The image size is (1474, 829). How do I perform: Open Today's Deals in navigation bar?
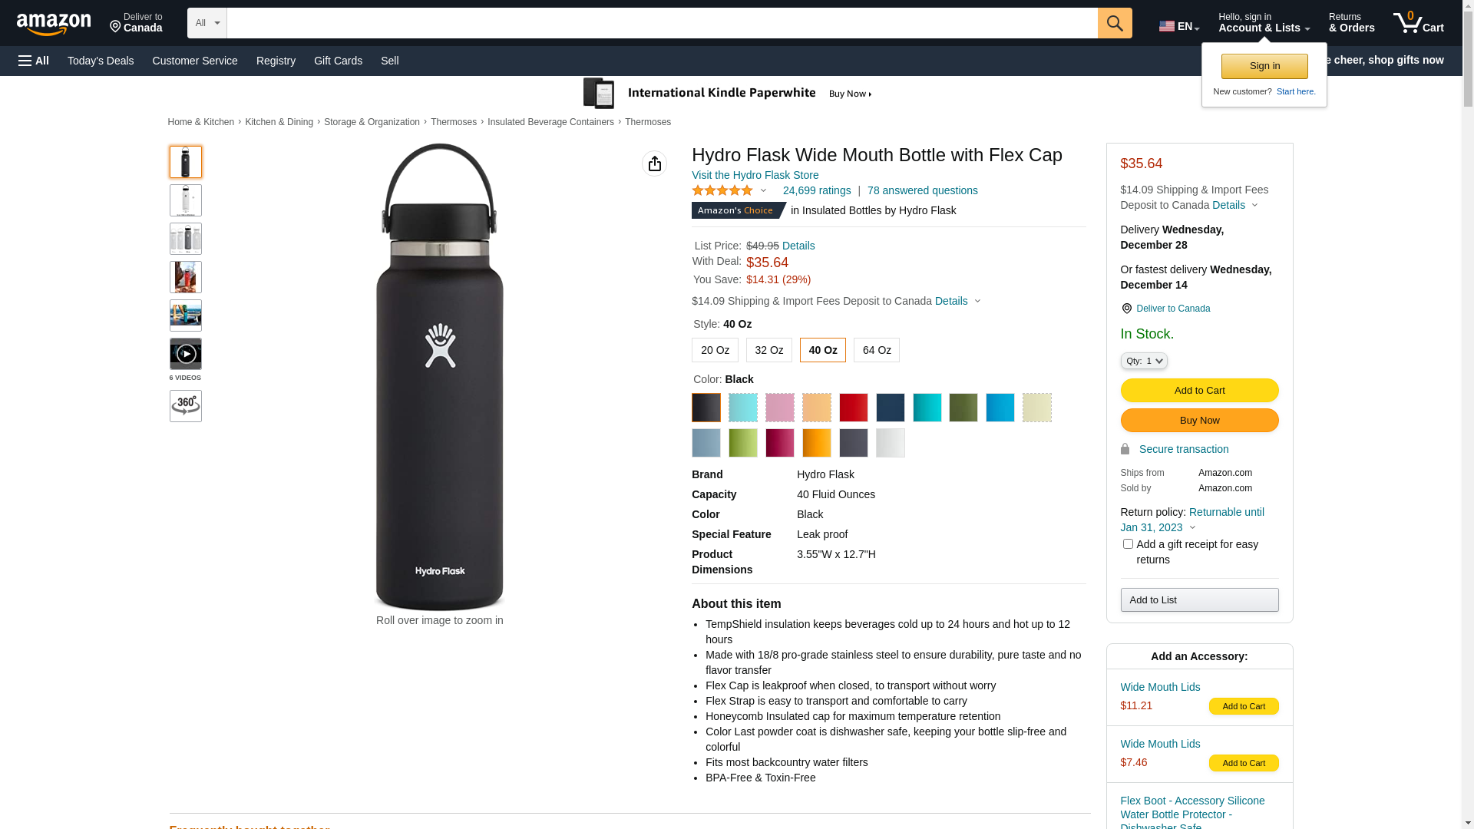[101, 61]
